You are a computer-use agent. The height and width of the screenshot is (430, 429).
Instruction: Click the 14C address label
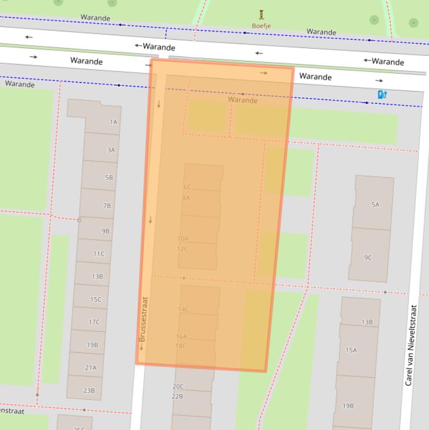coord(183,309)
